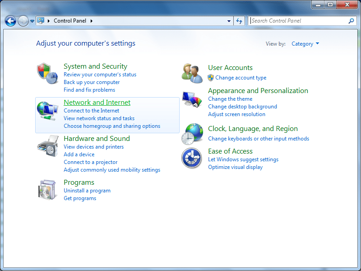Open the Programs category
Screen dimensions: 361x271
(x=79, y=182)
